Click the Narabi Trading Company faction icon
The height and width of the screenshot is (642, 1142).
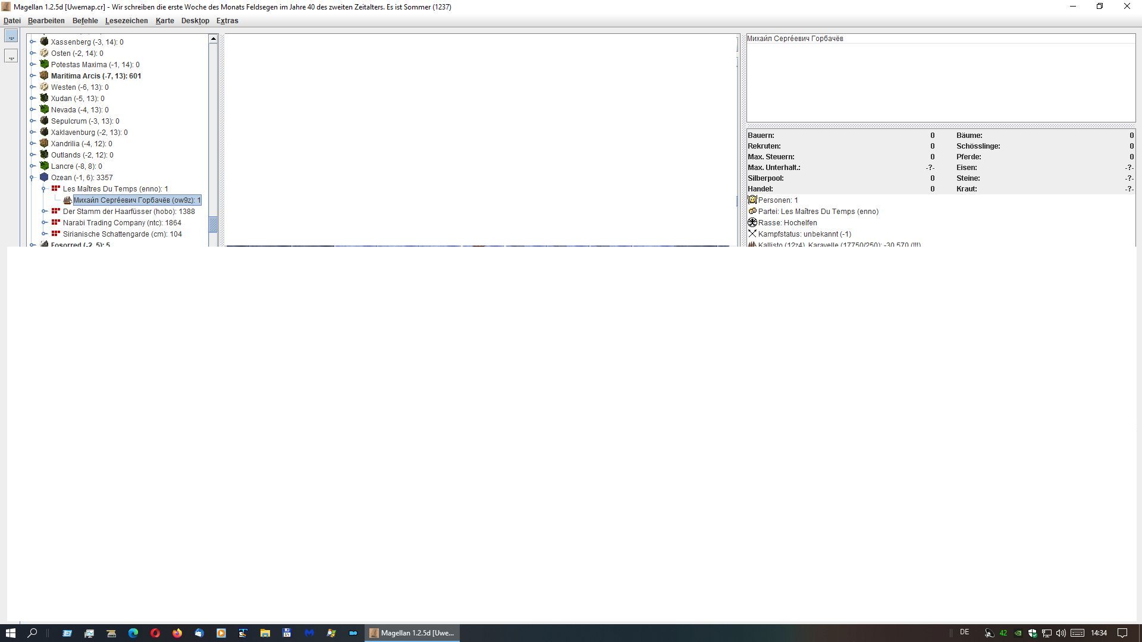[x=55, y=222]
